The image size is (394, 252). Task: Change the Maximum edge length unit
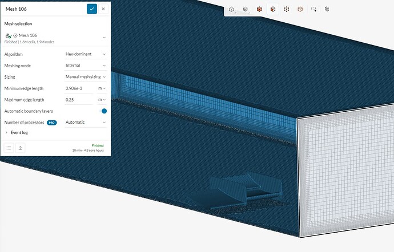tap(102, 100)
